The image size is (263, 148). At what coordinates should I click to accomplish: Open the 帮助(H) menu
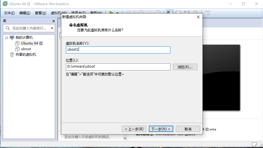click(96, 13)
